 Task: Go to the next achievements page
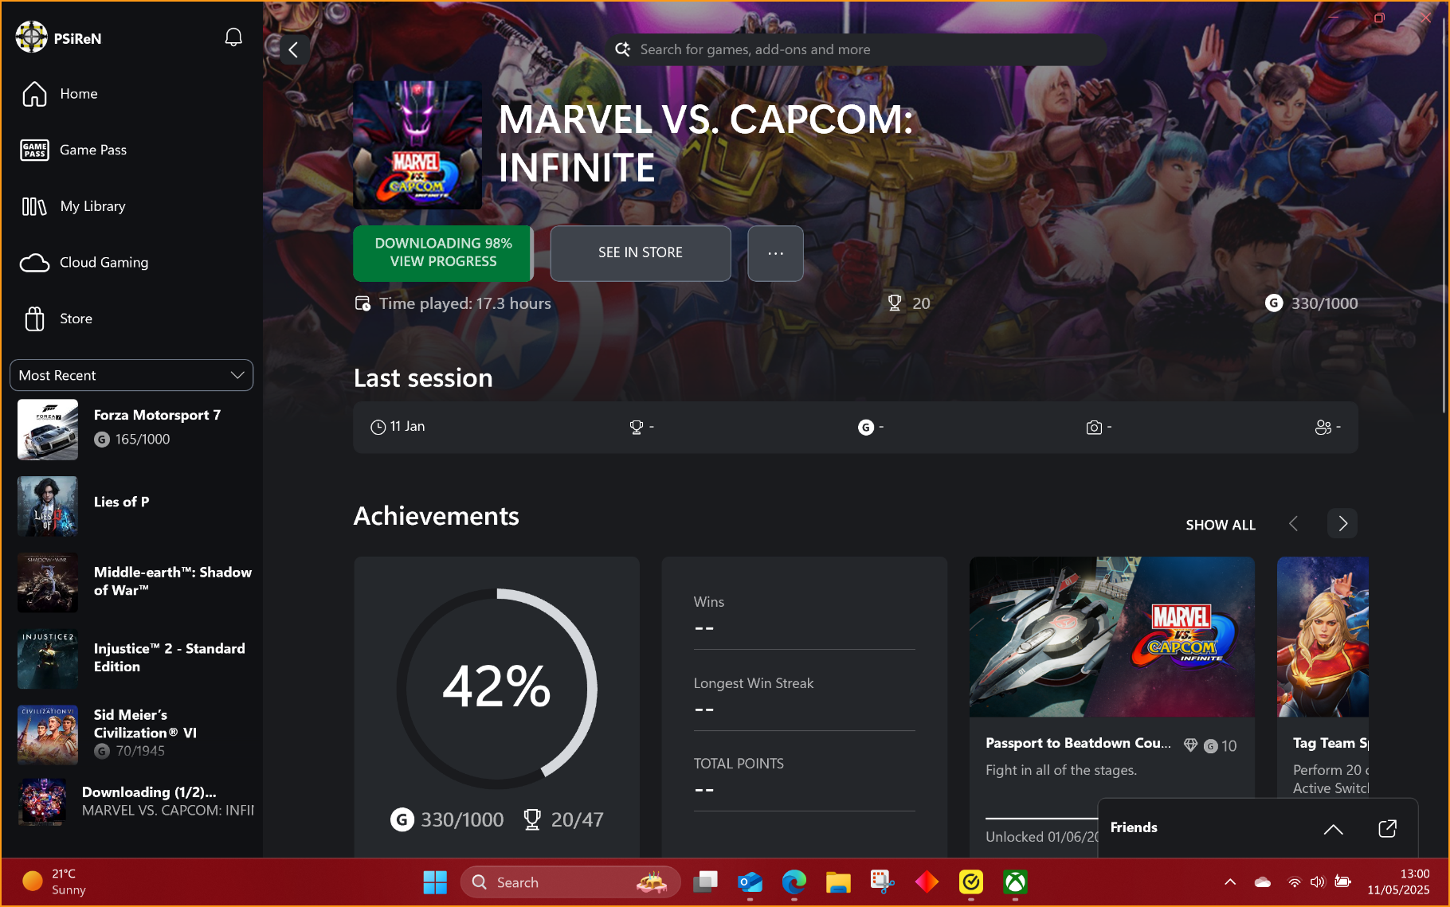(x=1342, y=523)
